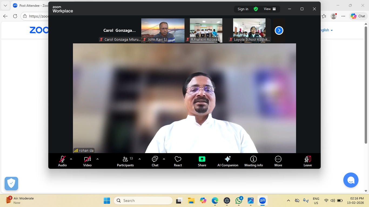369x207 pixels.
Task: Expand the Participants options caret
Action: pos(140,159)
